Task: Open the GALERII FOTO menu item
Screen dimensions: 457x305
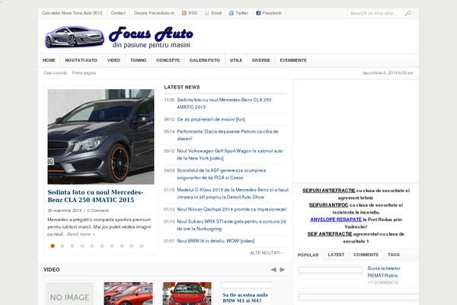Action: pyautogui.click(x=205, y=60)
